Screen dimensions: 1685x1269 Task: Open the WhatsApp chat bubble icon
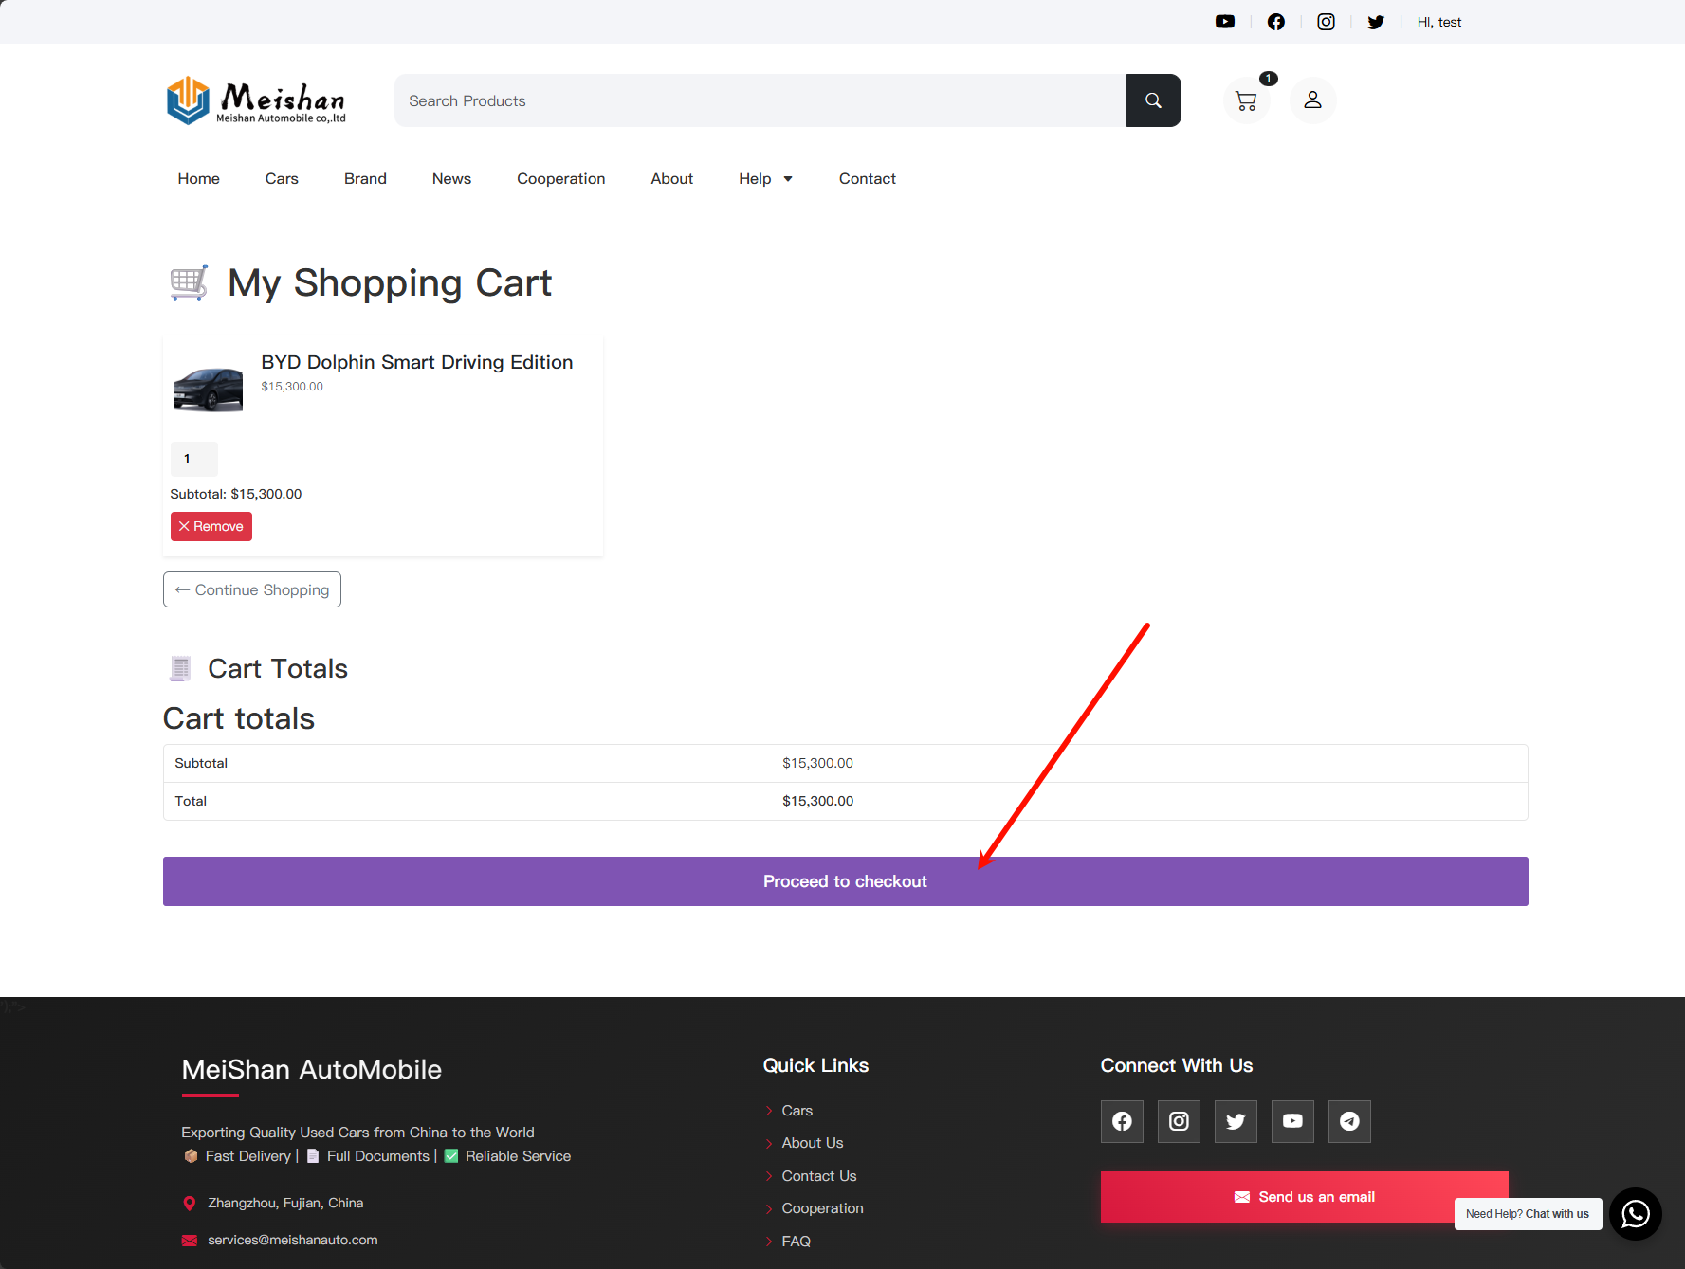[x=1635, y=1214]
